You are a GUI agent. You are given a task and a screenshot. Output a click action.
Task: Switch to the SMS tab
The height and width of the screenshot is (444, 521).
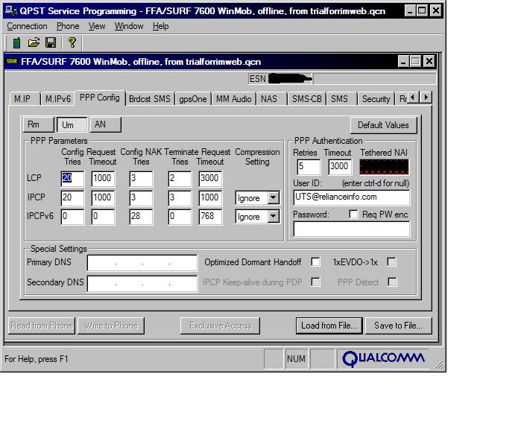tap(341, 99)
